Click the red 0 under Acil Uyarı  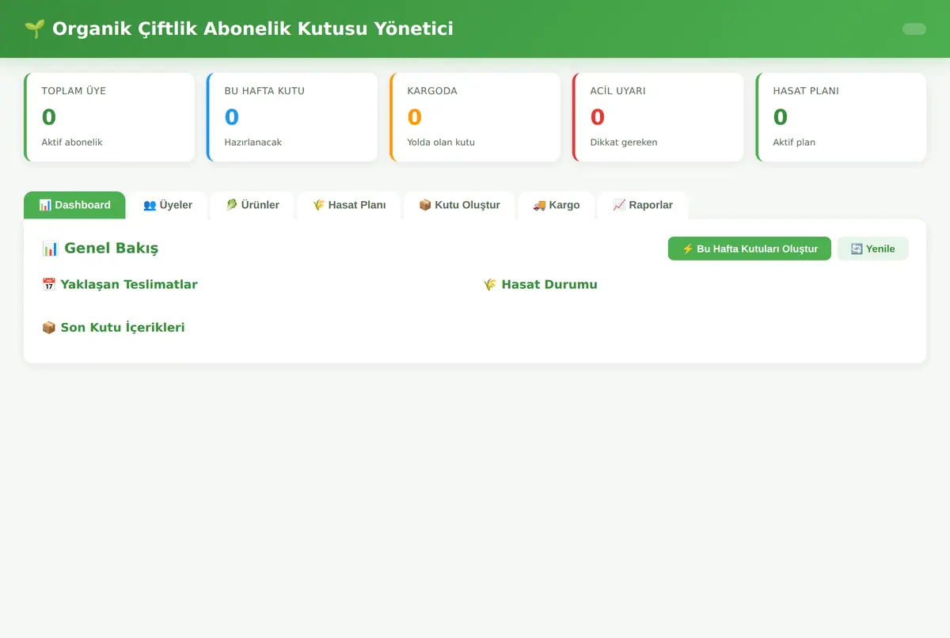click(x=598, y=117)
